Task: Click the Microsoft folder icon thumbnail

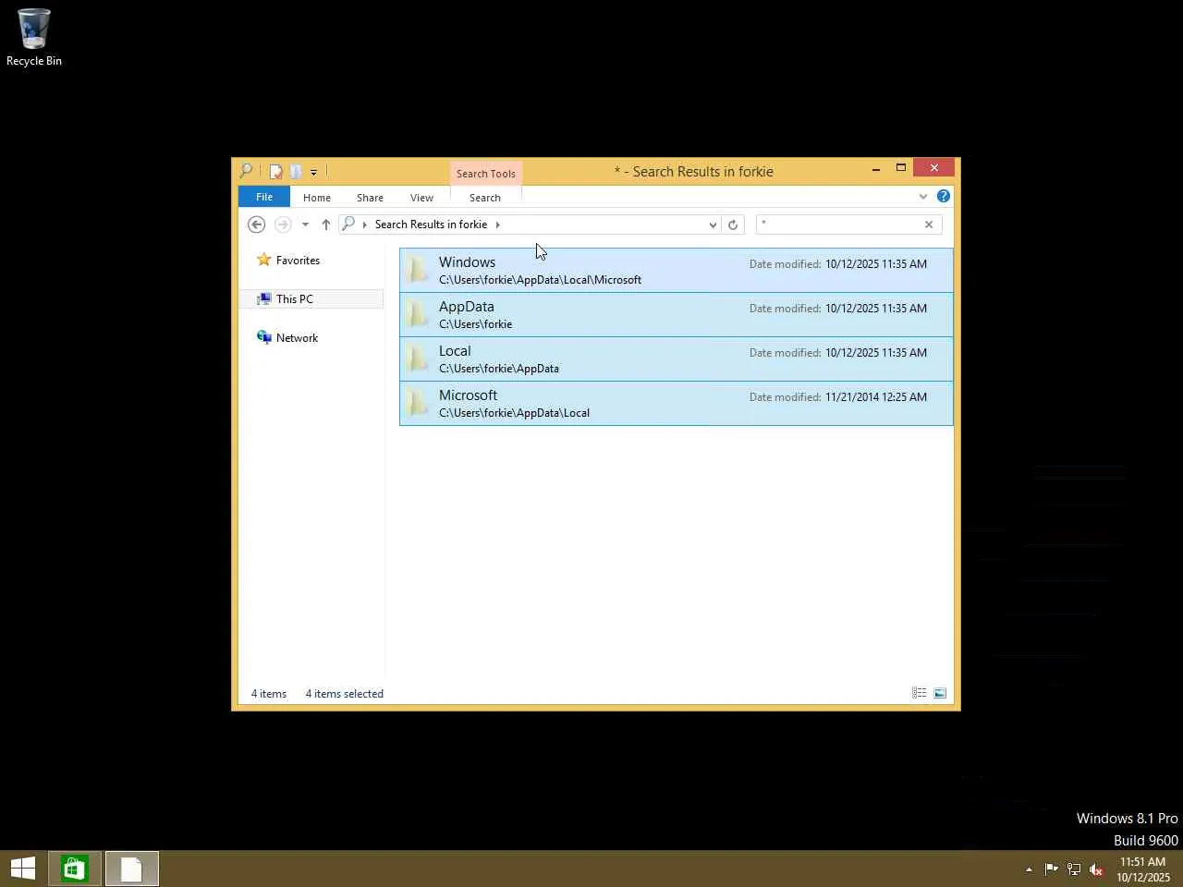Action: tap(419, 404)
